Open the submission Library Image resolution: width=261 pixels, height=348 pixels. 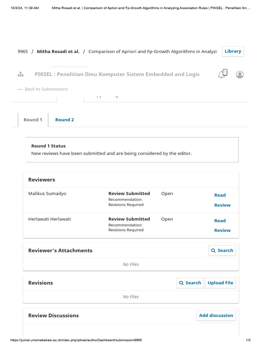coord(233,51)
